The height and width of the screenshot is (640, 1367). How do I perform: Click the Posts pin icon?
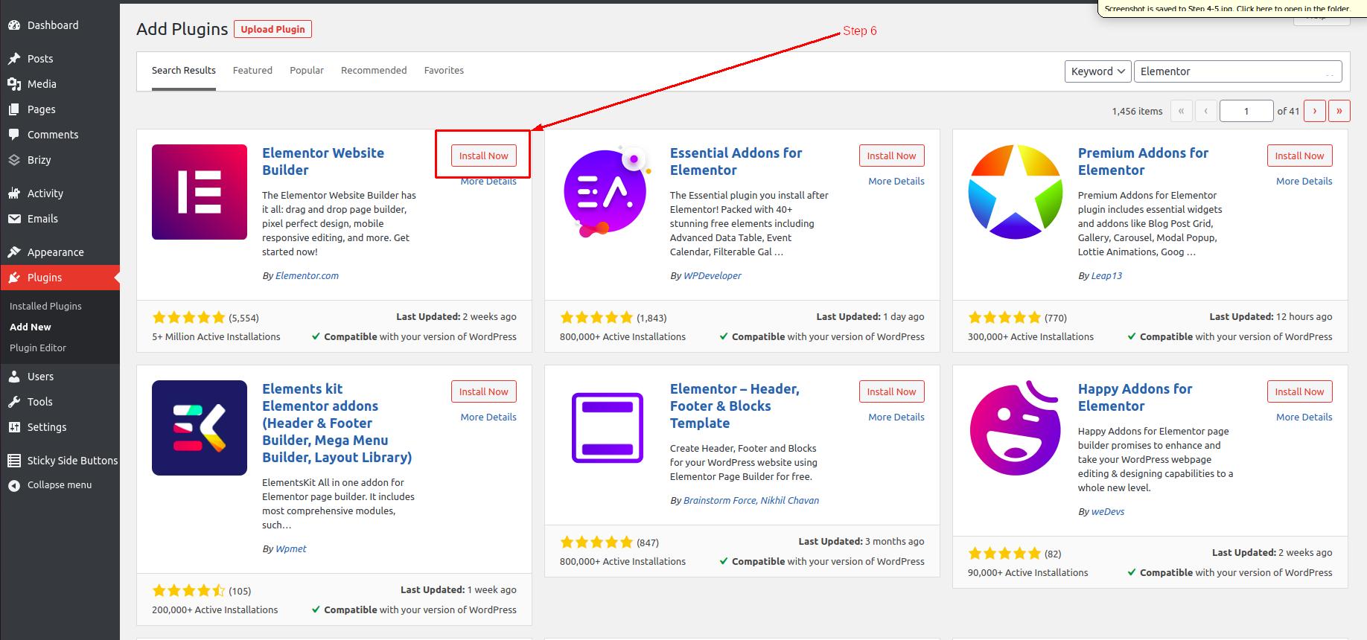13,59
